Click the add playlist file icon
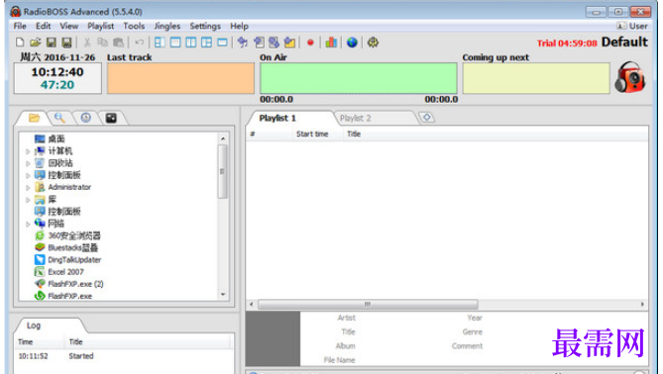 coord(259,43)
